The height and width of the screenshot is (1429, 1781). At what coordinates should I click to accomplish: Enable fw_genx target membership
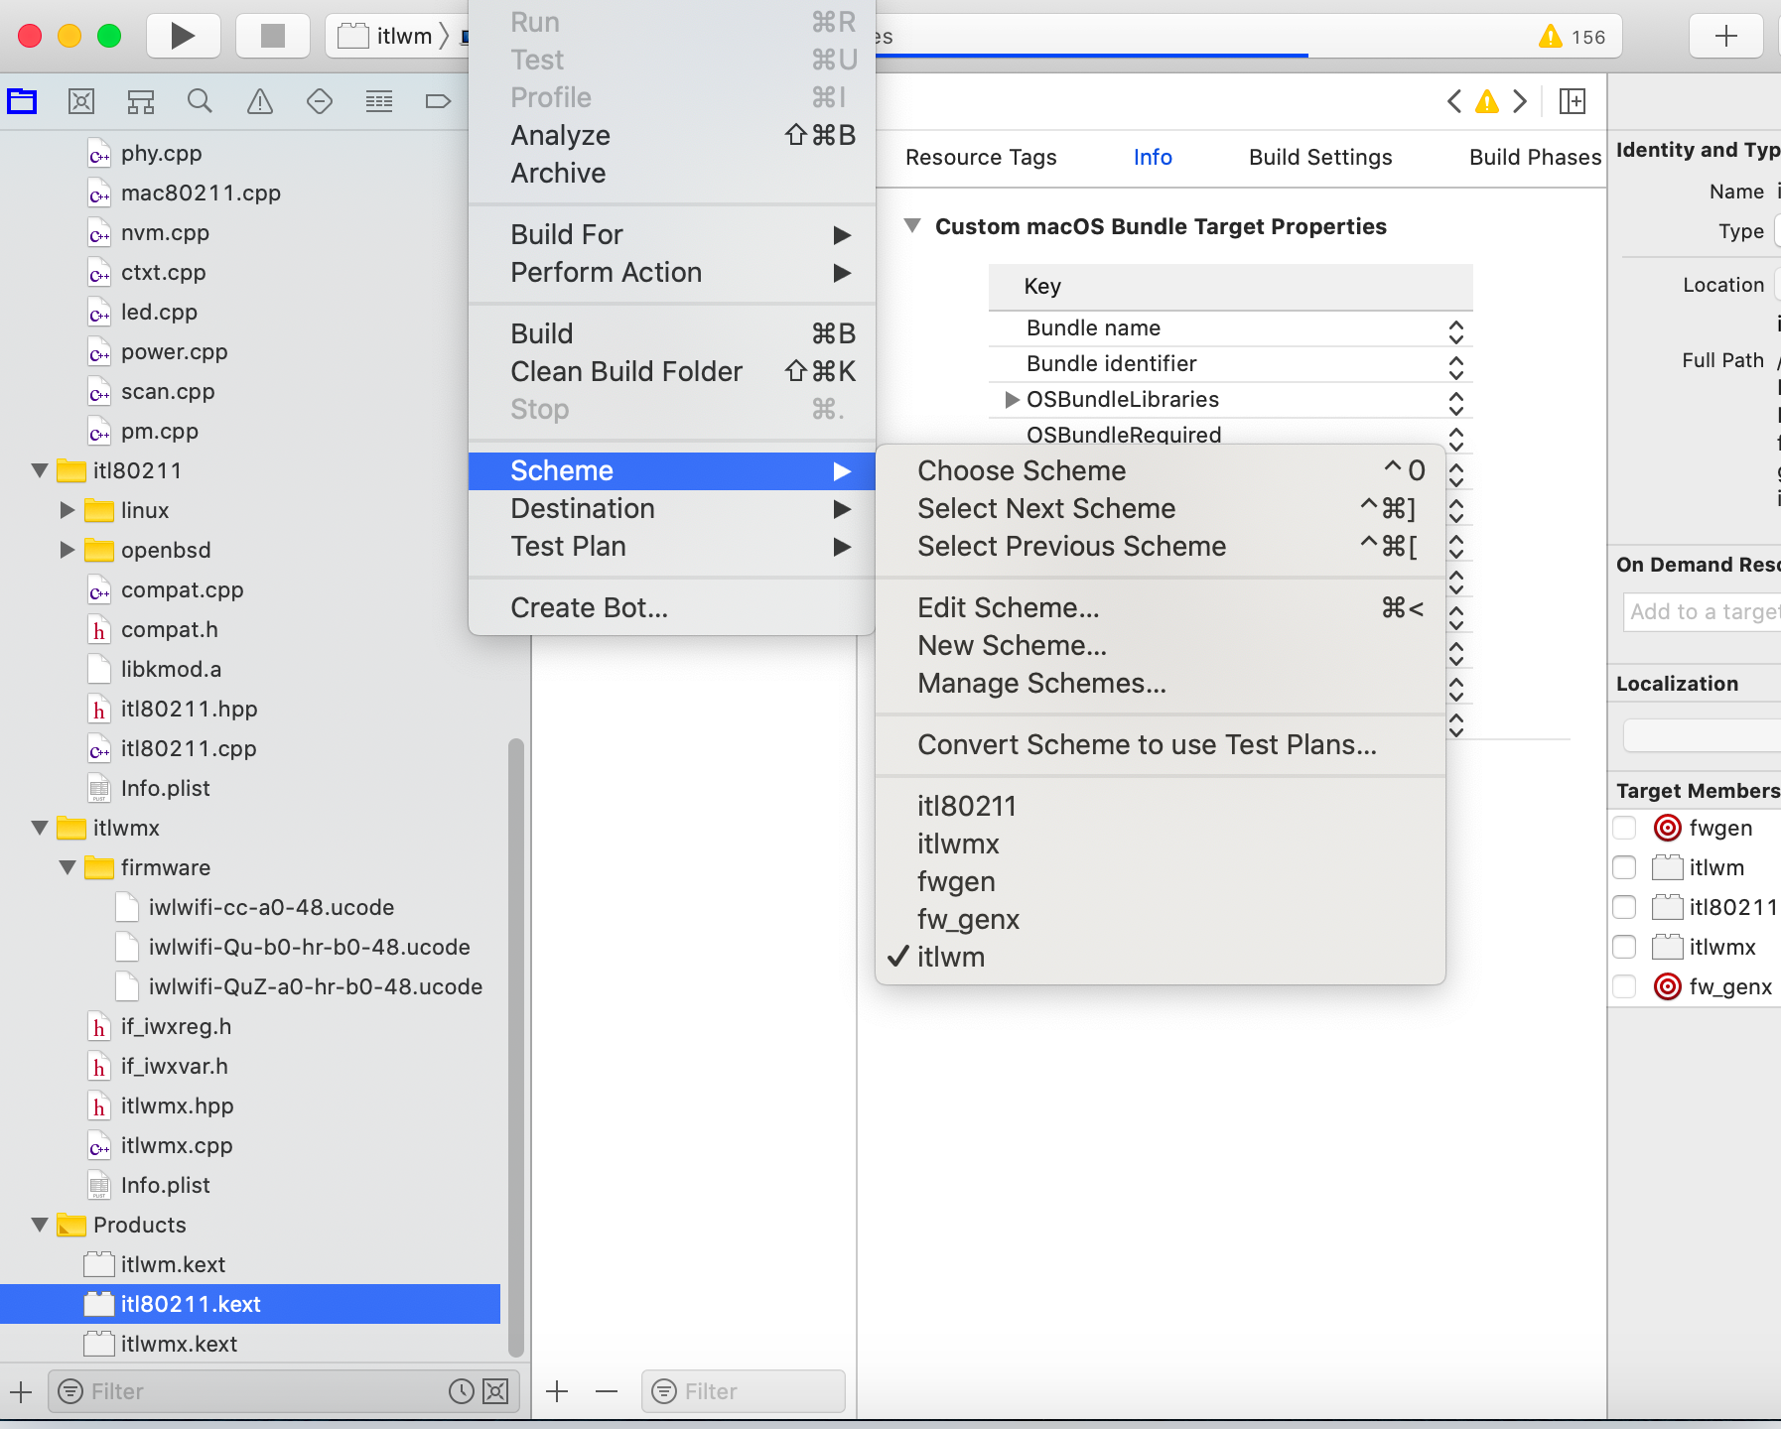pos(1625,985)
